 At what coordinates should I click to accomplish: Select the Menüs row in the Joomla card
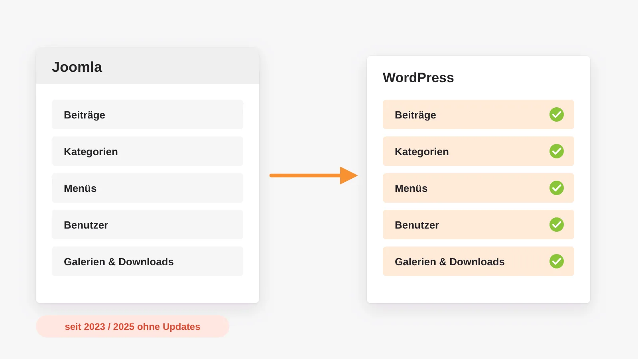coord(148,188)
